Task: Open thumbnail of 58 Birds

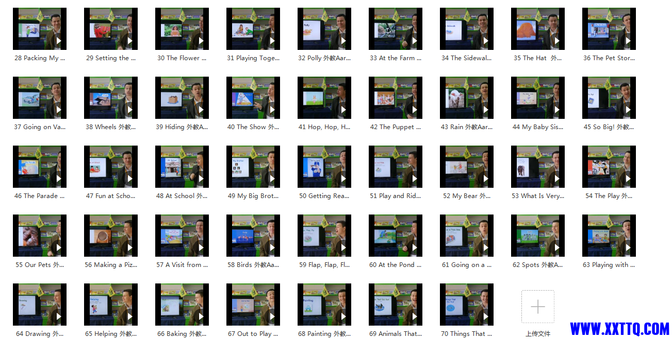Action: point(253,236)
